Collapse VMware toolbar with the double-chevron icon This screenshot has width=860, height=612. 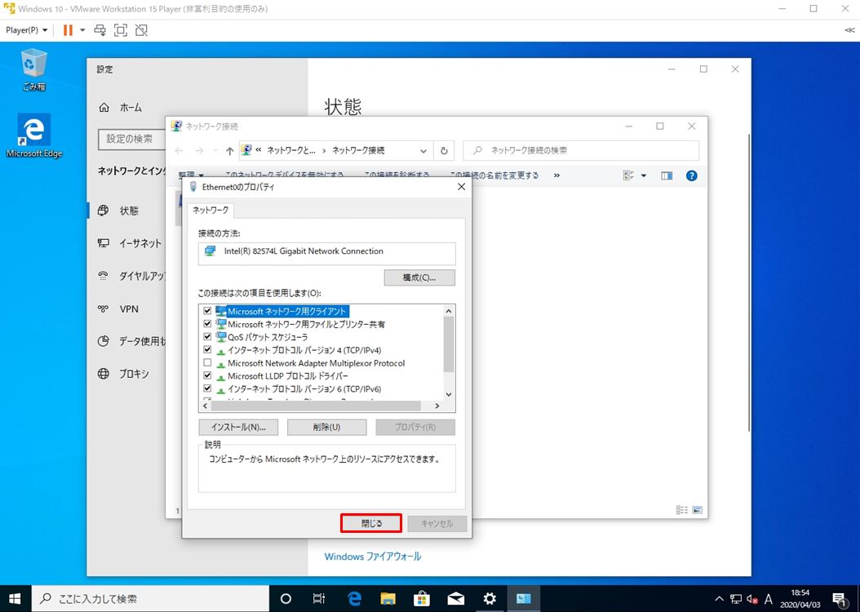[x=849, y=30]
